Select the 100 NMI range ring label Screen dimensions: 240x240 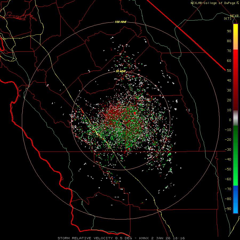click(121, 22)
